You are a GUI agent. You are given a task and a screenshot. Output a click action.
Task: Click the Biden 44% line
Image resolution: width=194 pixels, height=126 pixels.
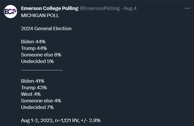click(33, 42)
